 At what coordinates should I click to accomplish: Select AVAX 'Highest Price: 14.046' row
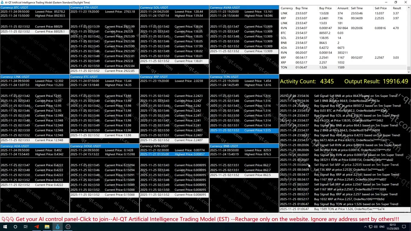click(244, 16)
